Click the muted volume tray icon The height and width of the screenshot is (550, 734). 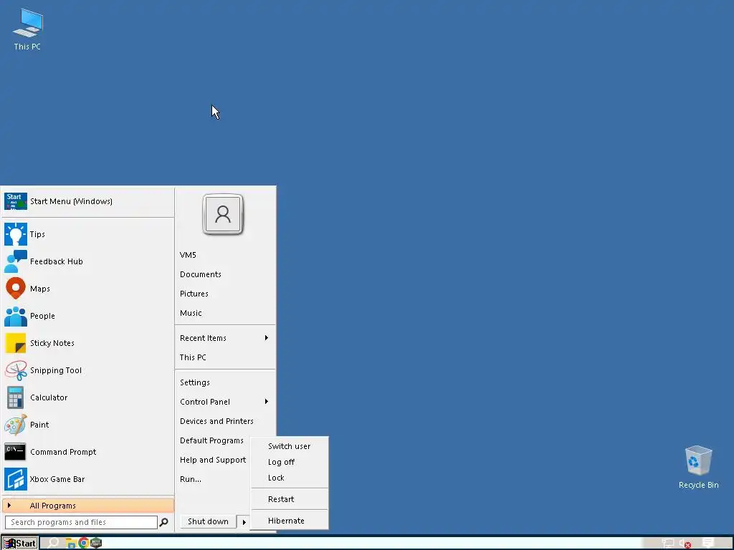[685, 544]
